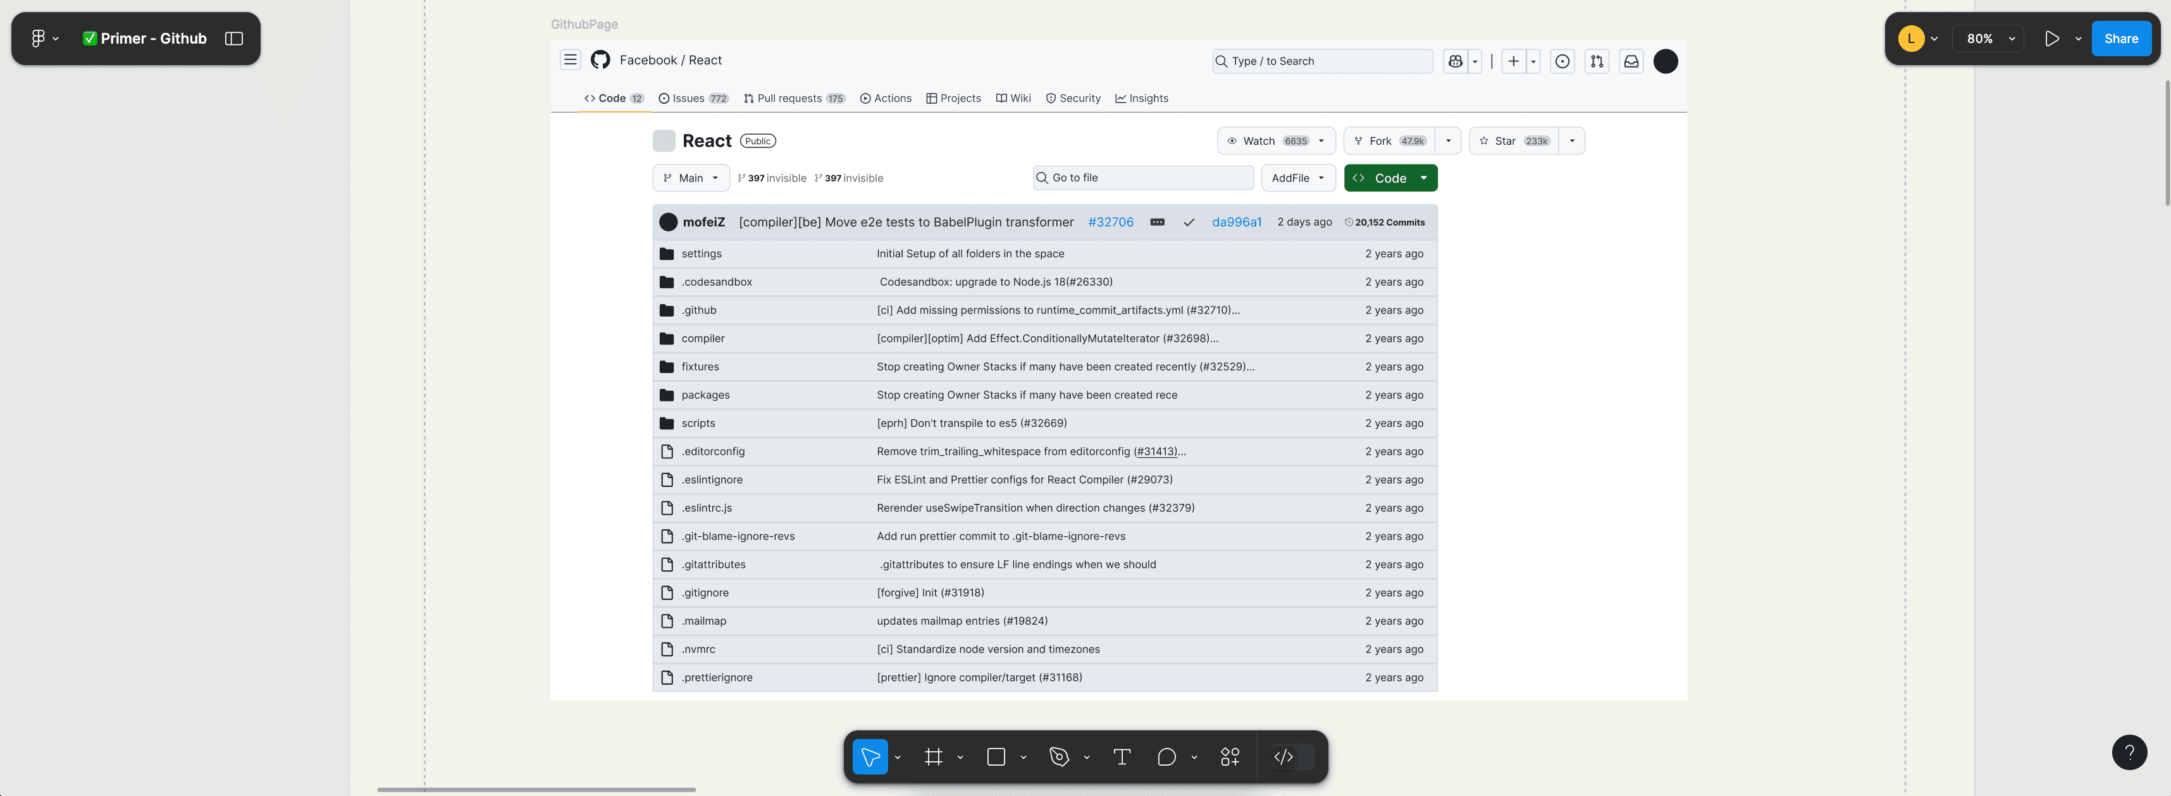
Task: Open the Actions tab
Action: pos(886,99)
